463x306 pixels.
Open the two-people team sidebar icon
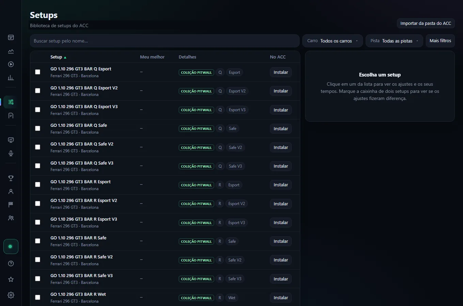tap(11, 218)
